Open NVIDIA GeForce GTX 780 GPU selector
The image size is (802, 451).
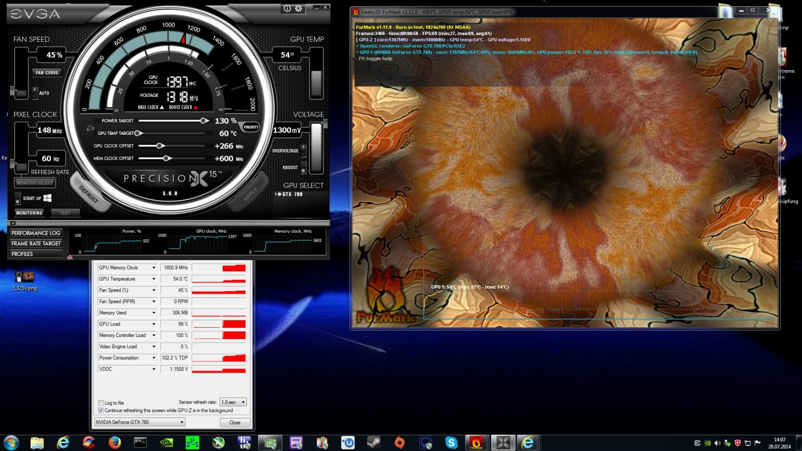click(x=140, y=422)
